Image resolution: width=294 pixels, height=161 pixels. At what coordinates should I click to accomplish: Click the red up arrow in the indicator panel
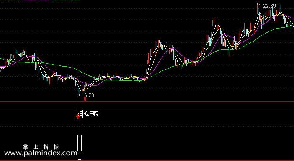pos(78,117)
